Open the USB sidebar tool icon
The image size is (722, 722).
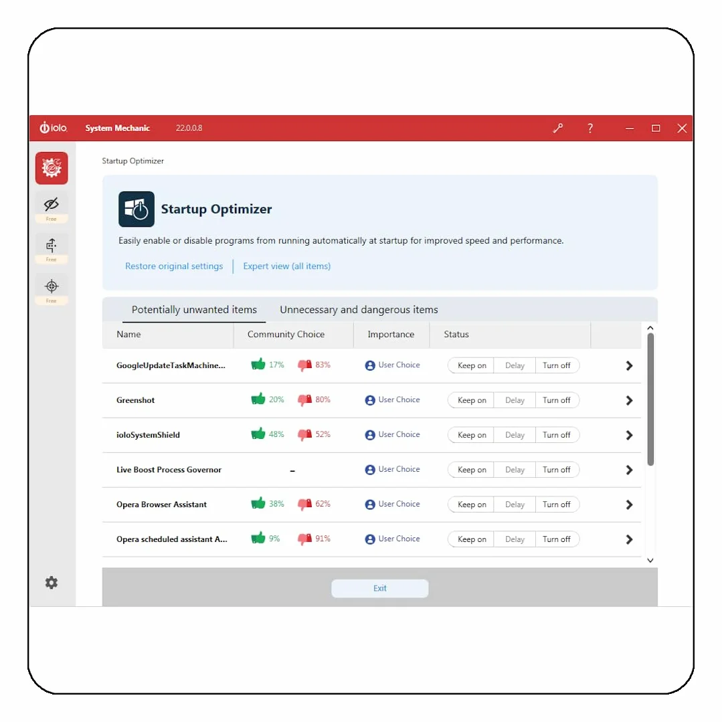coord(52,246)
